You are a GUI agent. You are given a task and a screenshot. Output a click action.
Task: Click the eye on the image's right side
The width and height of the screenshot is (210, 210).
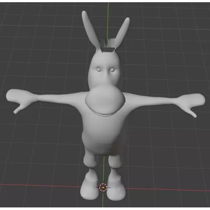112,70
